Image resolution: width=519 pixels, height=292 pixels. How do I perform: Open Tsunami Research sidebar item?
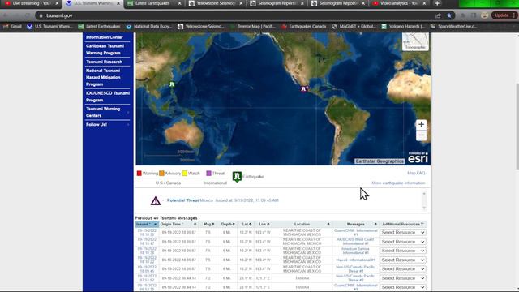105,62
